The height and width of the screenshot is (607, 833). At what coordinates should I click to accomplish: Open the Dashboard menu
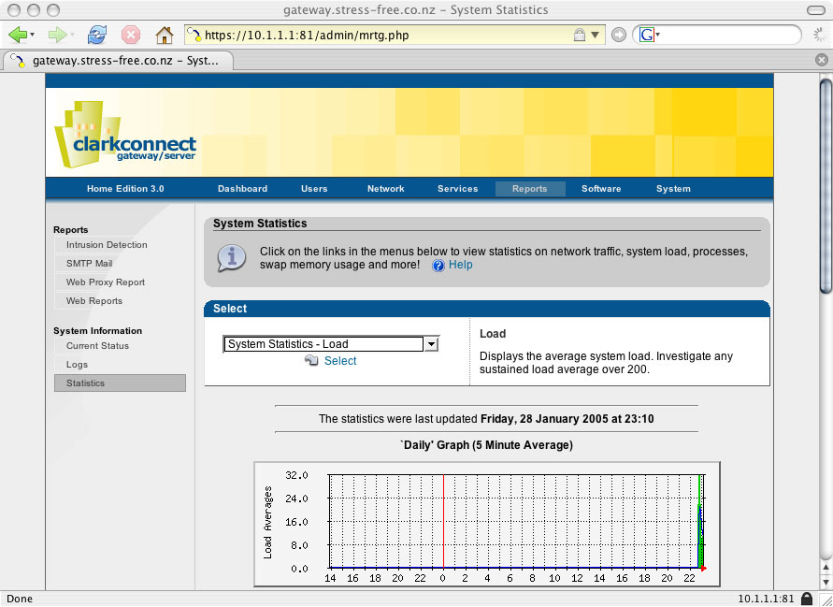pos(242,189)
